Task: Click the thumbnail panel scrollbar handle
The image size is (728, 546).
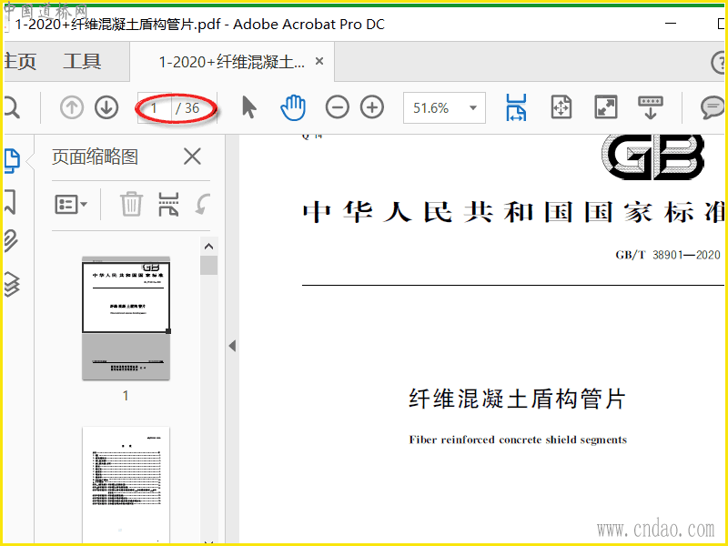Action: tap(209, 265)
